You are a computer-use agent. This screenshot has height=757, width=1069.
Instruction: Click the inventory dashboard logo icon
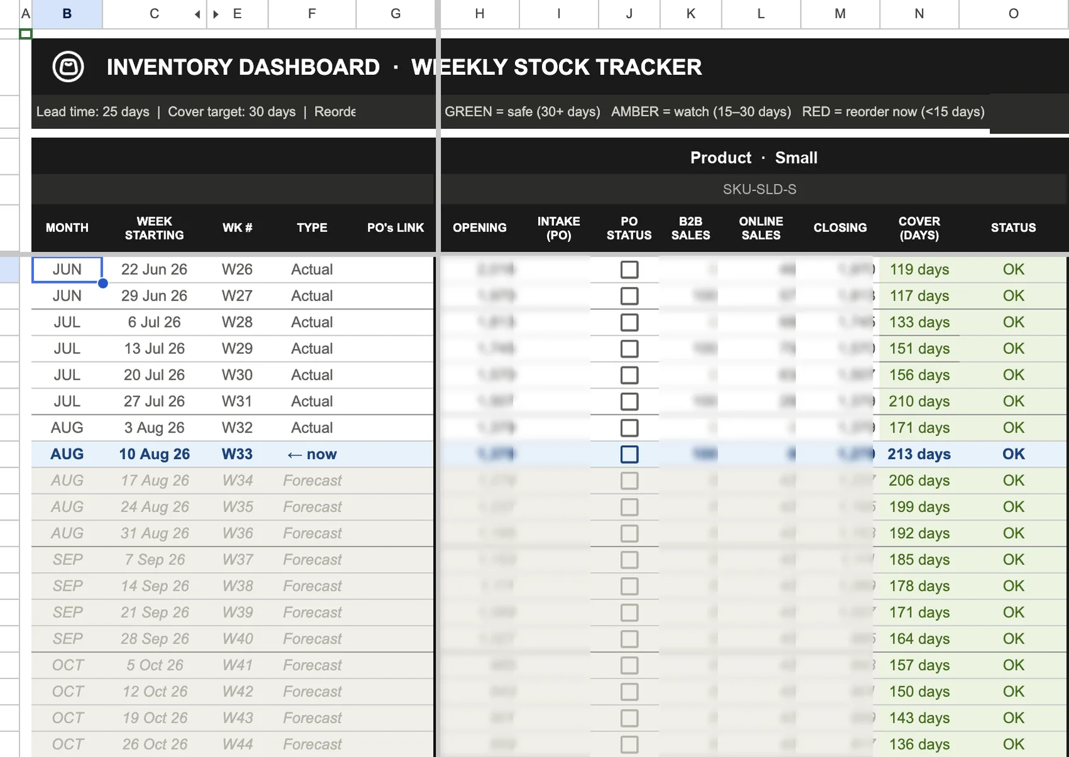[x=68, y=67]
